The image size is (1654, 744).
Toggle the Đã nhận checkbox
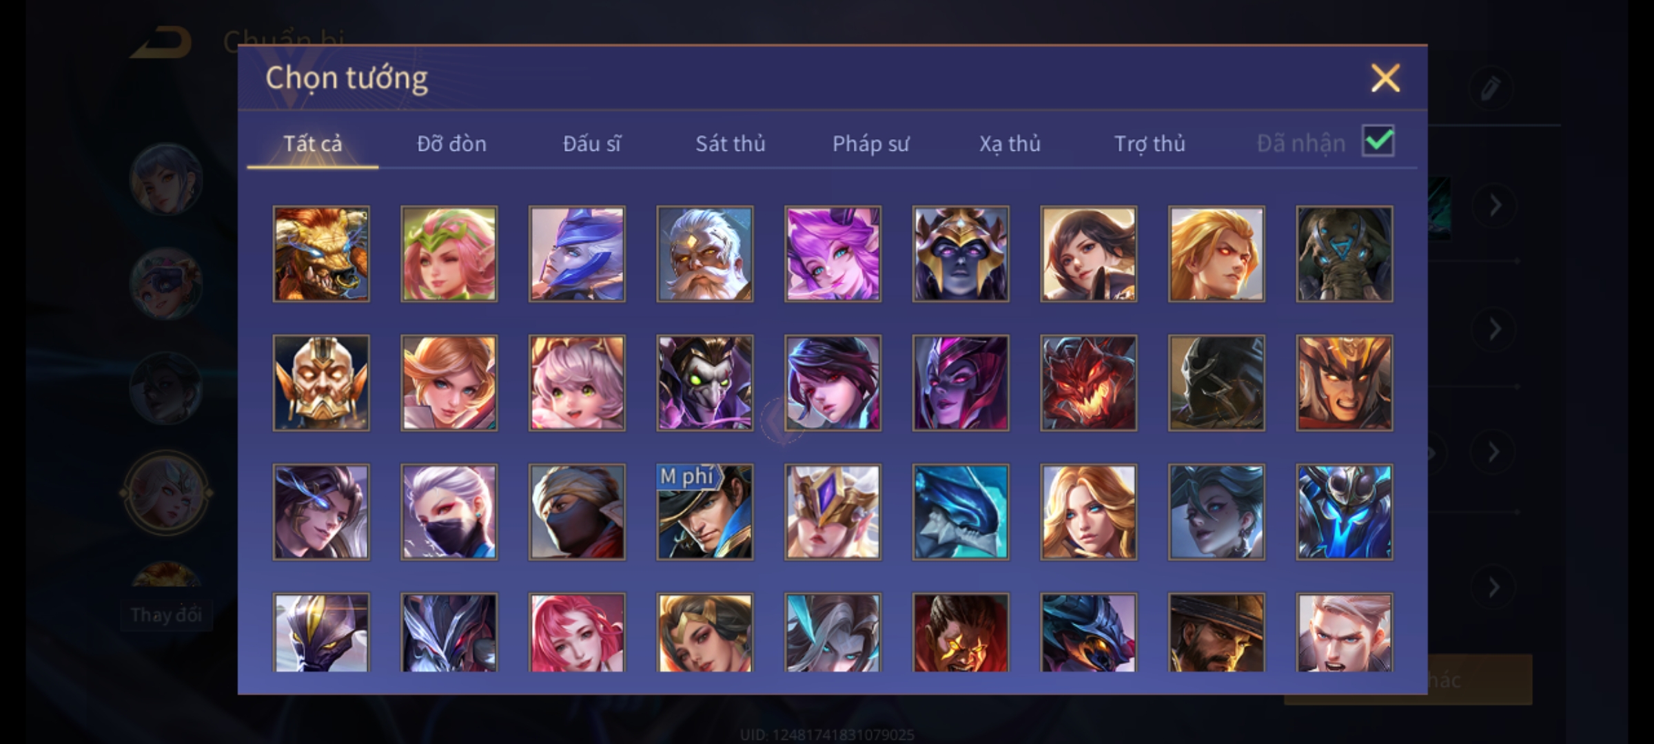click(1378, 141)
